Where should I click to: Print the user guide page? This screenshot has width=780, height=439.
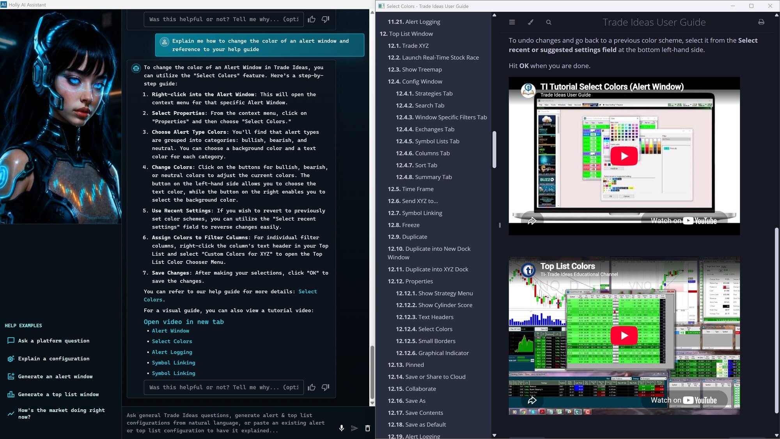761,22
